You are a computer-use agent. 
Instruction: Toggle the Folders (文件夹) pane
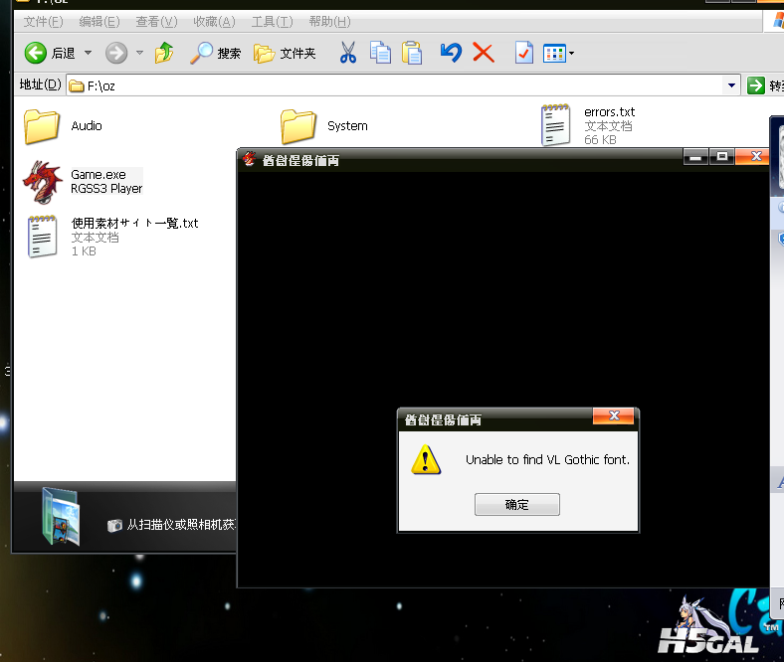point(285,53)
